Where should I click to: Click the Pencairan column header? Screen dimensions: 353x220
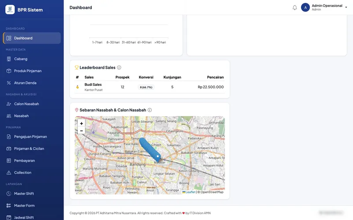(215, 77)
